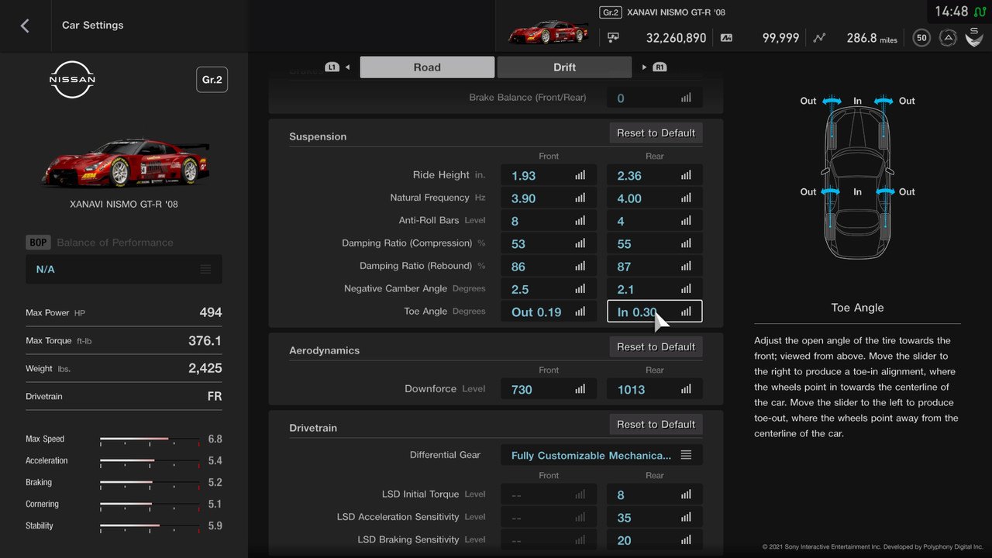Click the distance graph icon beside 286.8 miles
Image resolution: width=992 pixels, height=558 pixels.
(x=820, y=37)
